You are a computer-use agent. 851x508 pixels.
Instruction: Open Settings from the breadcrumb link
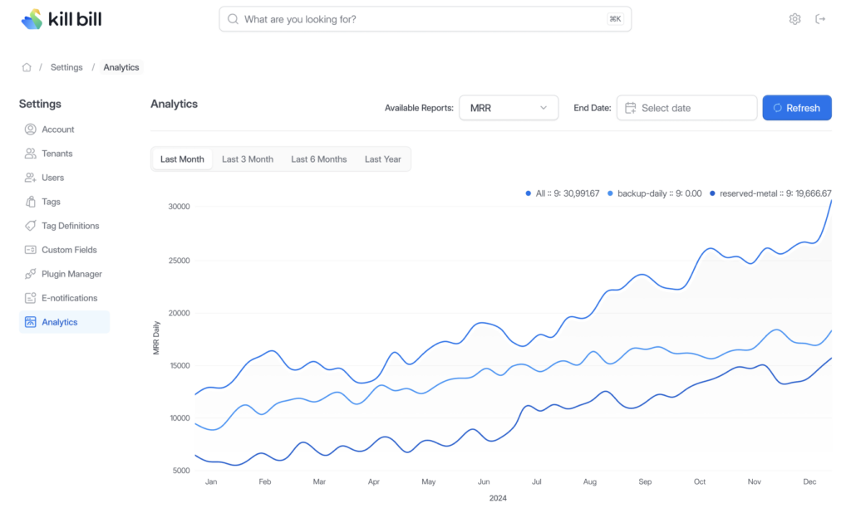coord(66,67)
